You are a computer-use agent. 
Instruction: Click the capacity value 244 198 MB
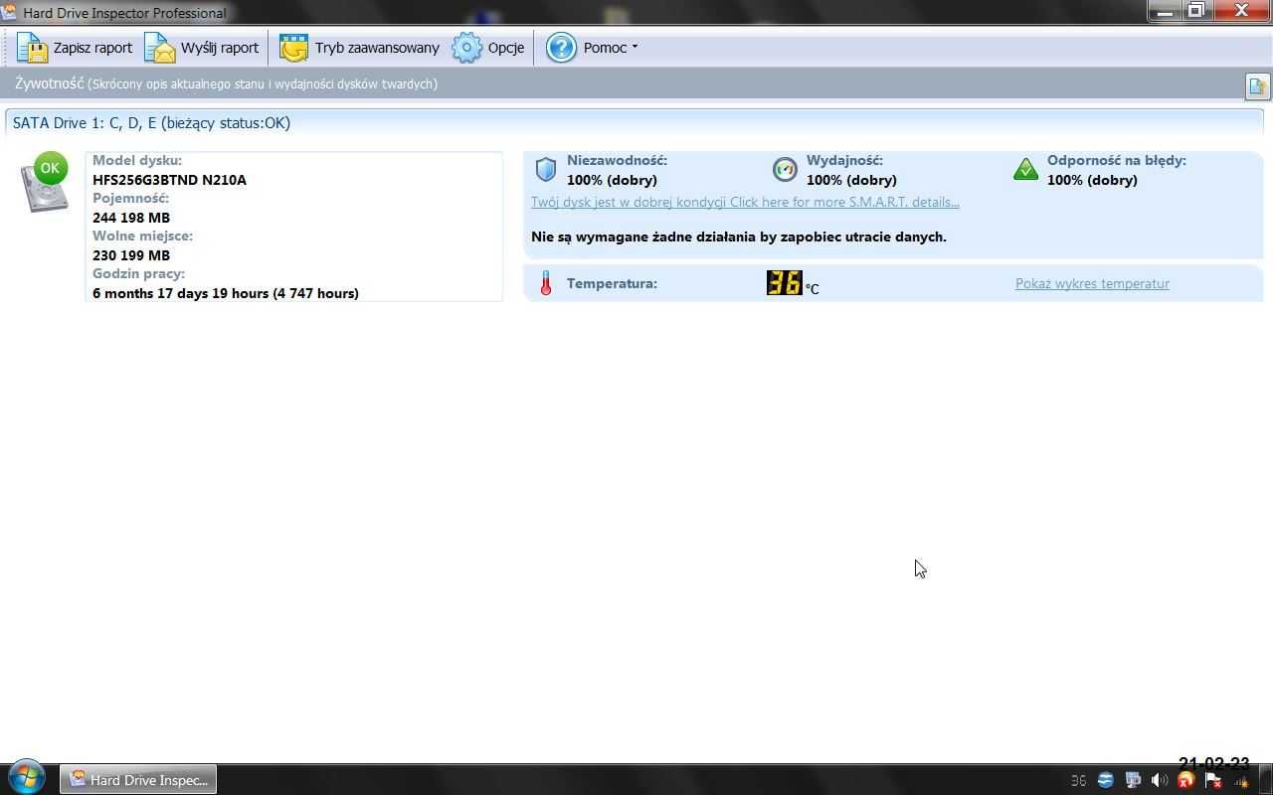coord(131,218)
